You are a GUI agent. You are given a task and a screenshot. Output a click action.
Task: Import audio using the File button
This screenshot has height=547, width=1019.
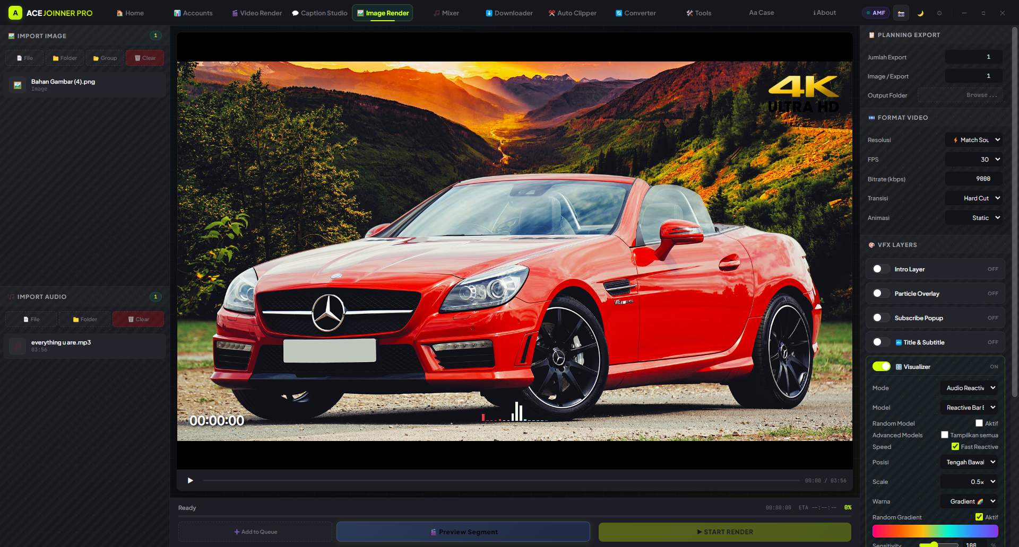point(31,319)
